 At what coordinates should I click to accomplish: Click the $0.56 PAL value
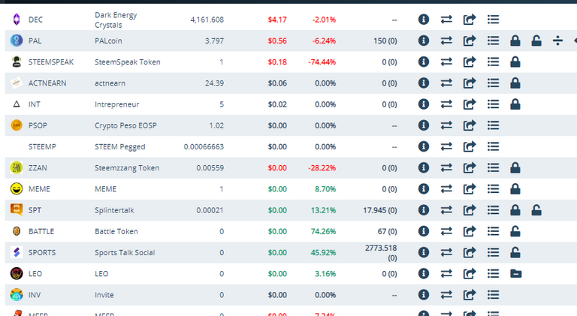point(277,41)
